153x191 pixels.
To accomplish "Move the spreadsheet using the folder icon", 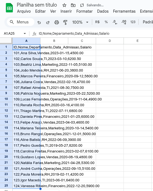I will click(x=73, y=5).
